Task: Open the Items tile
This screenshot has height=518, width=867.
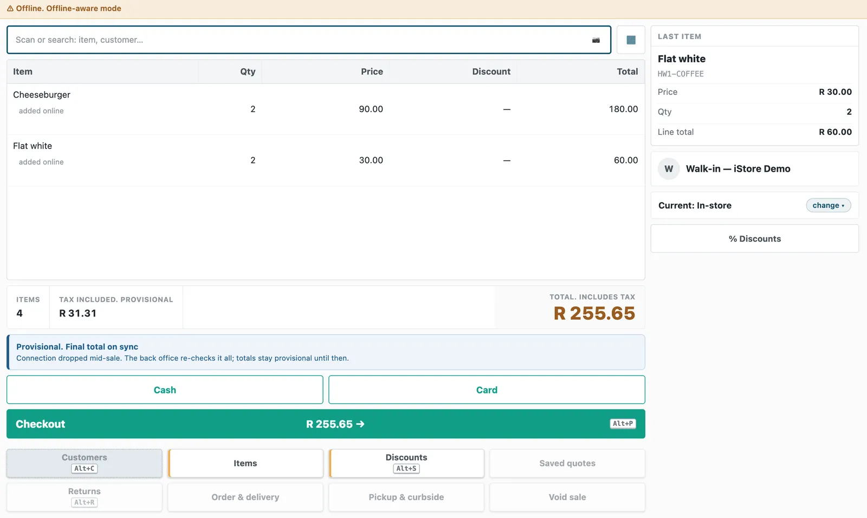Action: 245,463
